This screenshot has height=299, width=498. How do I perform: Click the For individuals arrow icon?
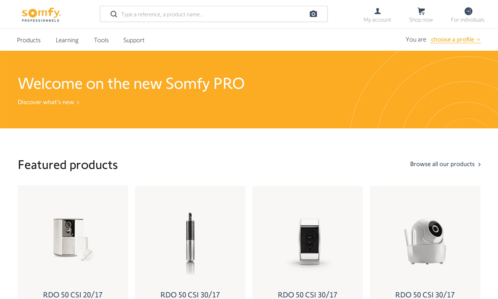(468, 11)
